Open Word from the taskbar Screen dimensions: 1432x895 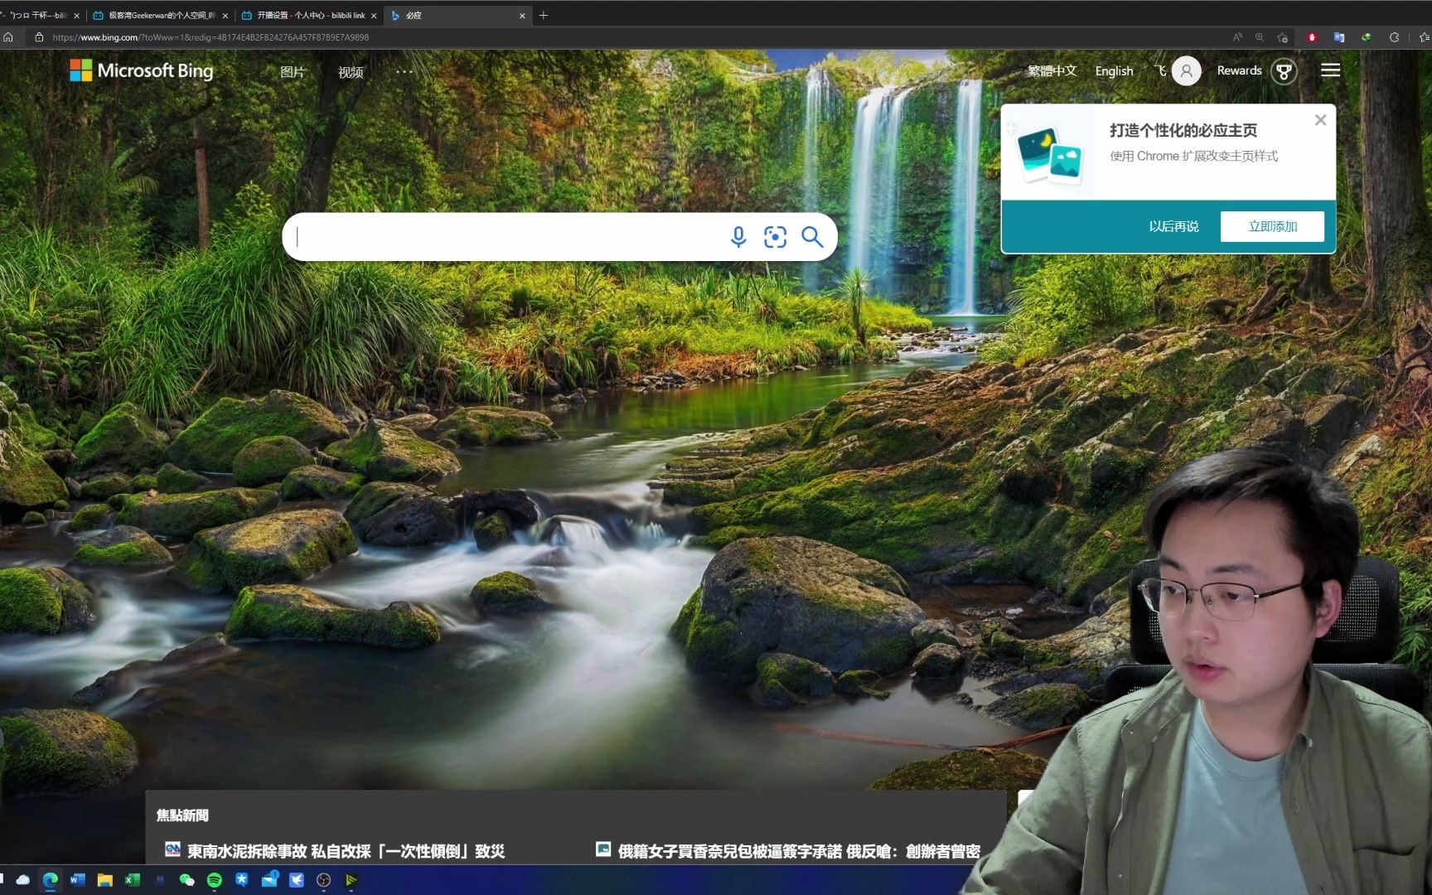coord(77,880)
